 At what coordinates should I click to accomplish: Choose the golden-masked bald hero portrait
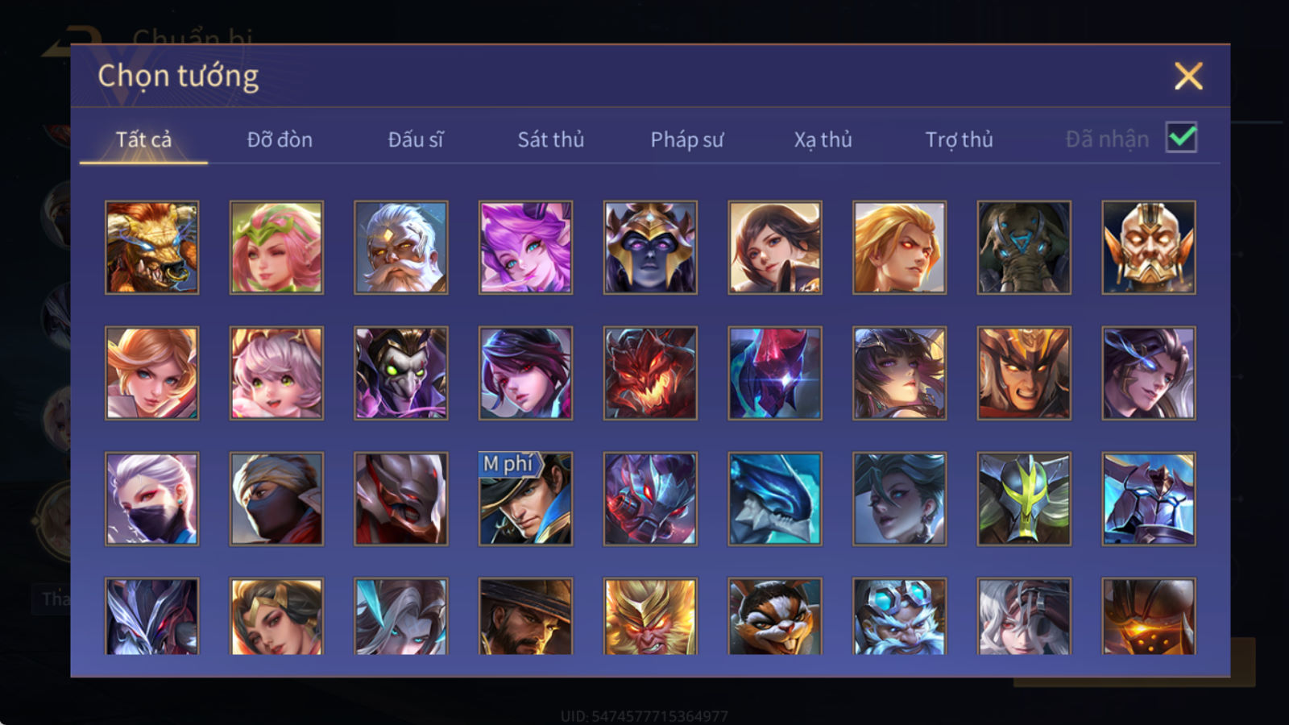coord(1149,247)
